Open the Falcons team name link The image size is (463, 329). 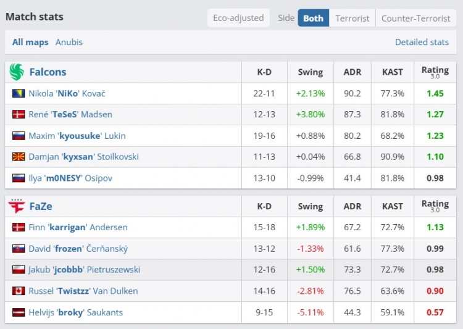point(48,72)
